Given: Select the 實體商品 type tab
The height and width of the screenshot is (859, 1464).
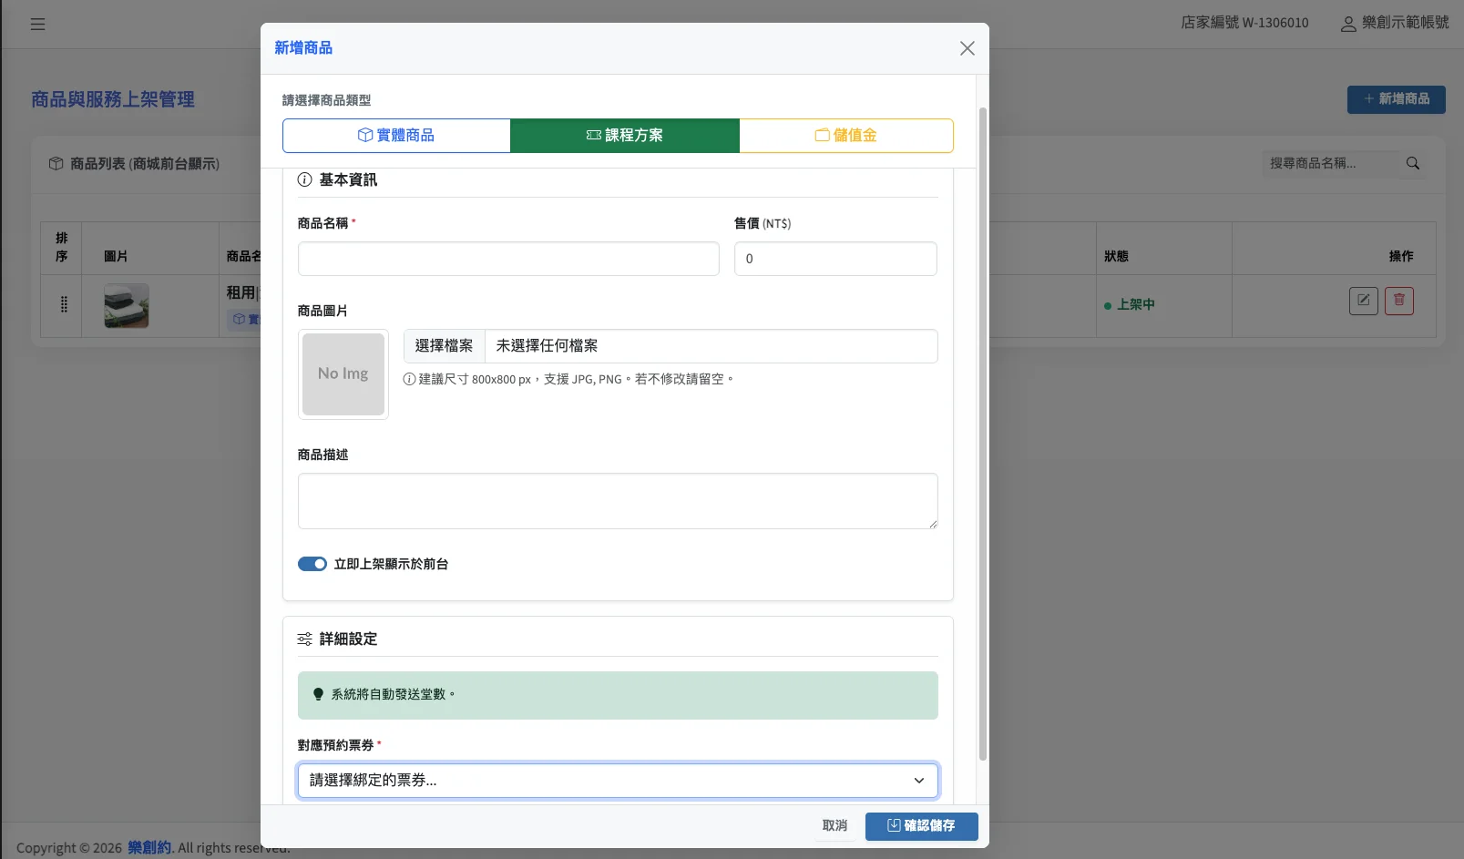Looking at the screenshot, I should point(396,136).
